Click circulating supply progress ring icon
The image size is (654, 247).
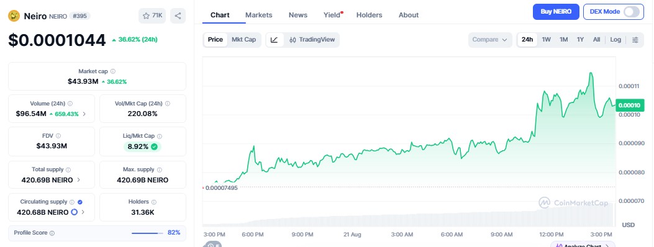point(75,212)
